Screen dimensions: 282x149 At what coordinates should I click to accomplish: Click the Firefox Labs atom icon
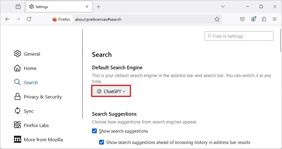point(18,125)
